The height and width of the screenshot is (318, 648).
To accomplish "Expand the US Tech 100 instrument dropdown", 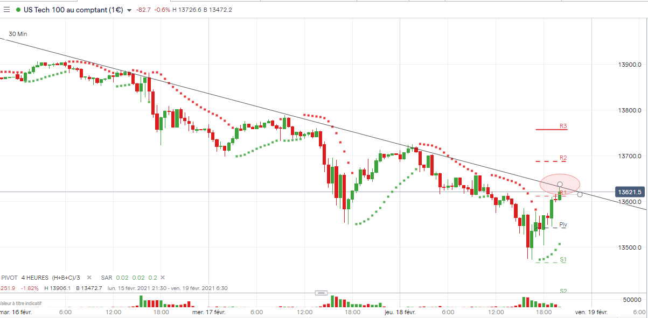I will pos(129,10).
